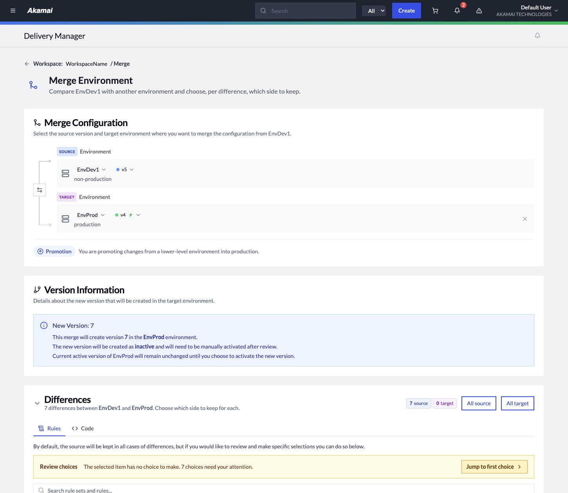Screen dimensions: 568x493
Task: Click the All target button
Action: [x=517, y=403]
